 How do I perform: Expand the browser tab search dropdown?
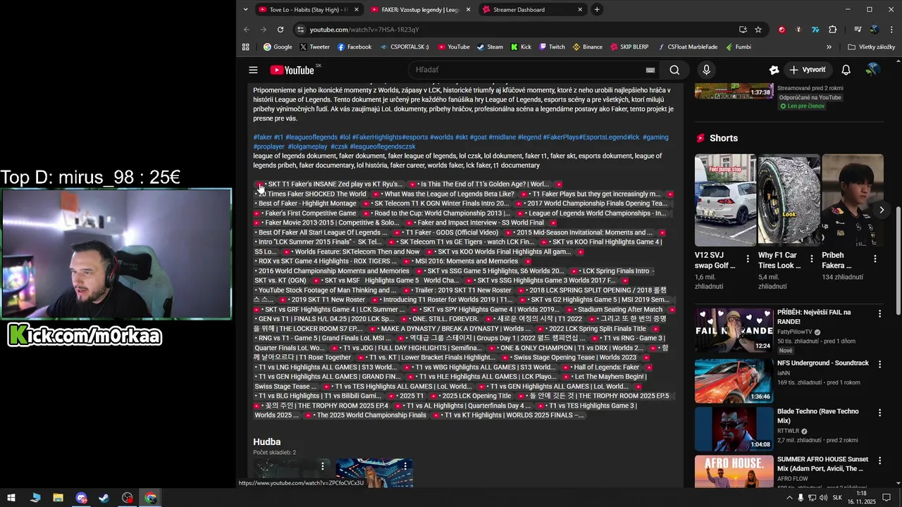pos(245,9)
